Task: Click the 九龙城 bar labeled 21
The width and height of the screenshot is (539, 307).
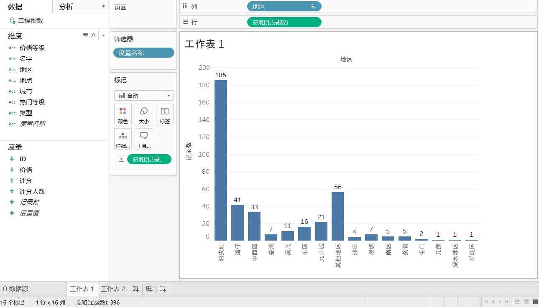Action: [x=321, y=231]
